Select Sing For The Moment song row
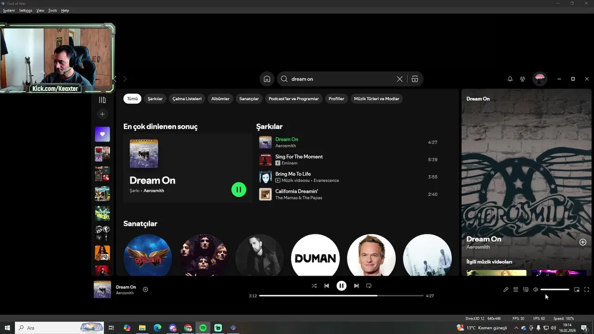Screen dimensions: 594x334 (348, 160)
